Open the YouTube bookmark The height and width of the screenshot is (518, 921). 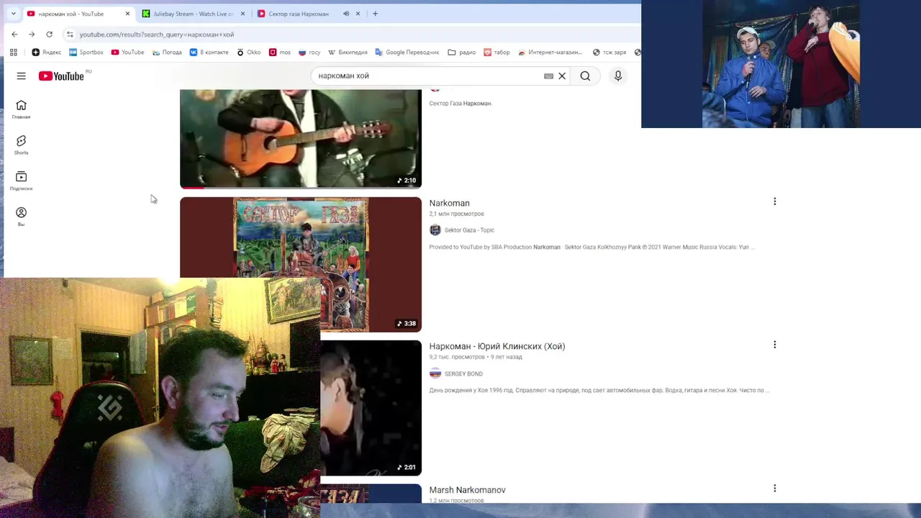[x=128, y=52]
